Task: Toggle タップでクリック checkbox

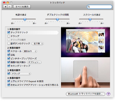Action: [x=9, y=32]
